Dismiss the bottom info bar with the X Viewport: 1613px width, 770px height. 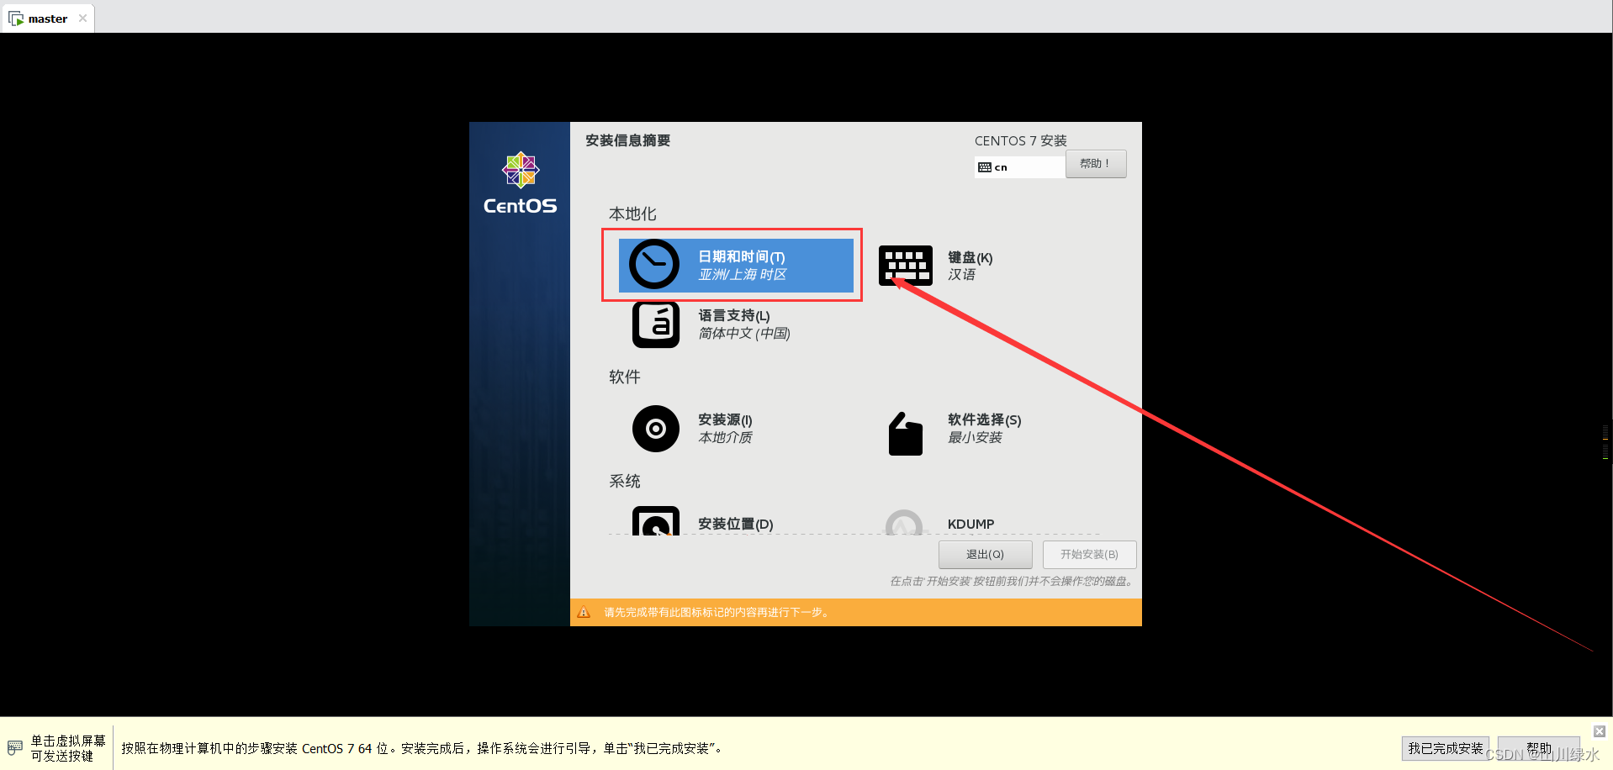(1599, 731)
